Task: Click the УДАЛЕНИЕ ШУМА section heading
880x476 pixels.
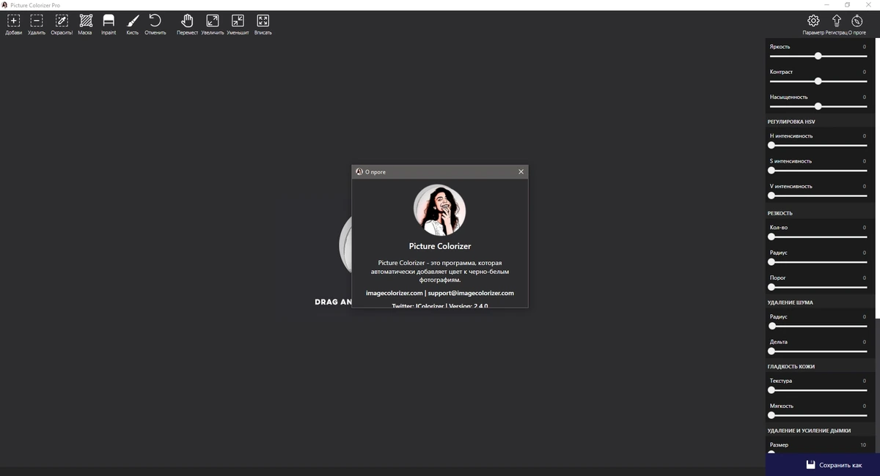Action: (790, 302)
